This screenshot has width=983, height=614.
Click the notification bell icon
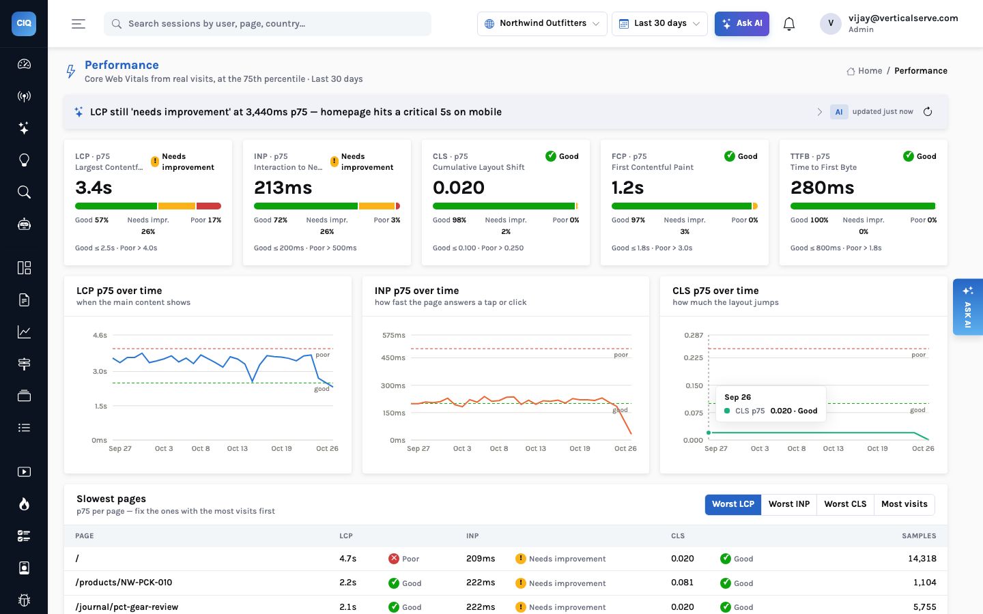(789, 24)
